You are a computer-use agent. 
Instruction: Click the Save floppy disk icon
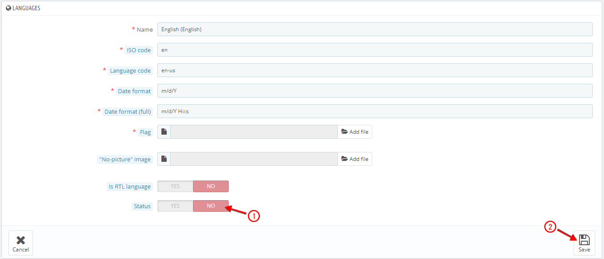click(x=584, y=239)
